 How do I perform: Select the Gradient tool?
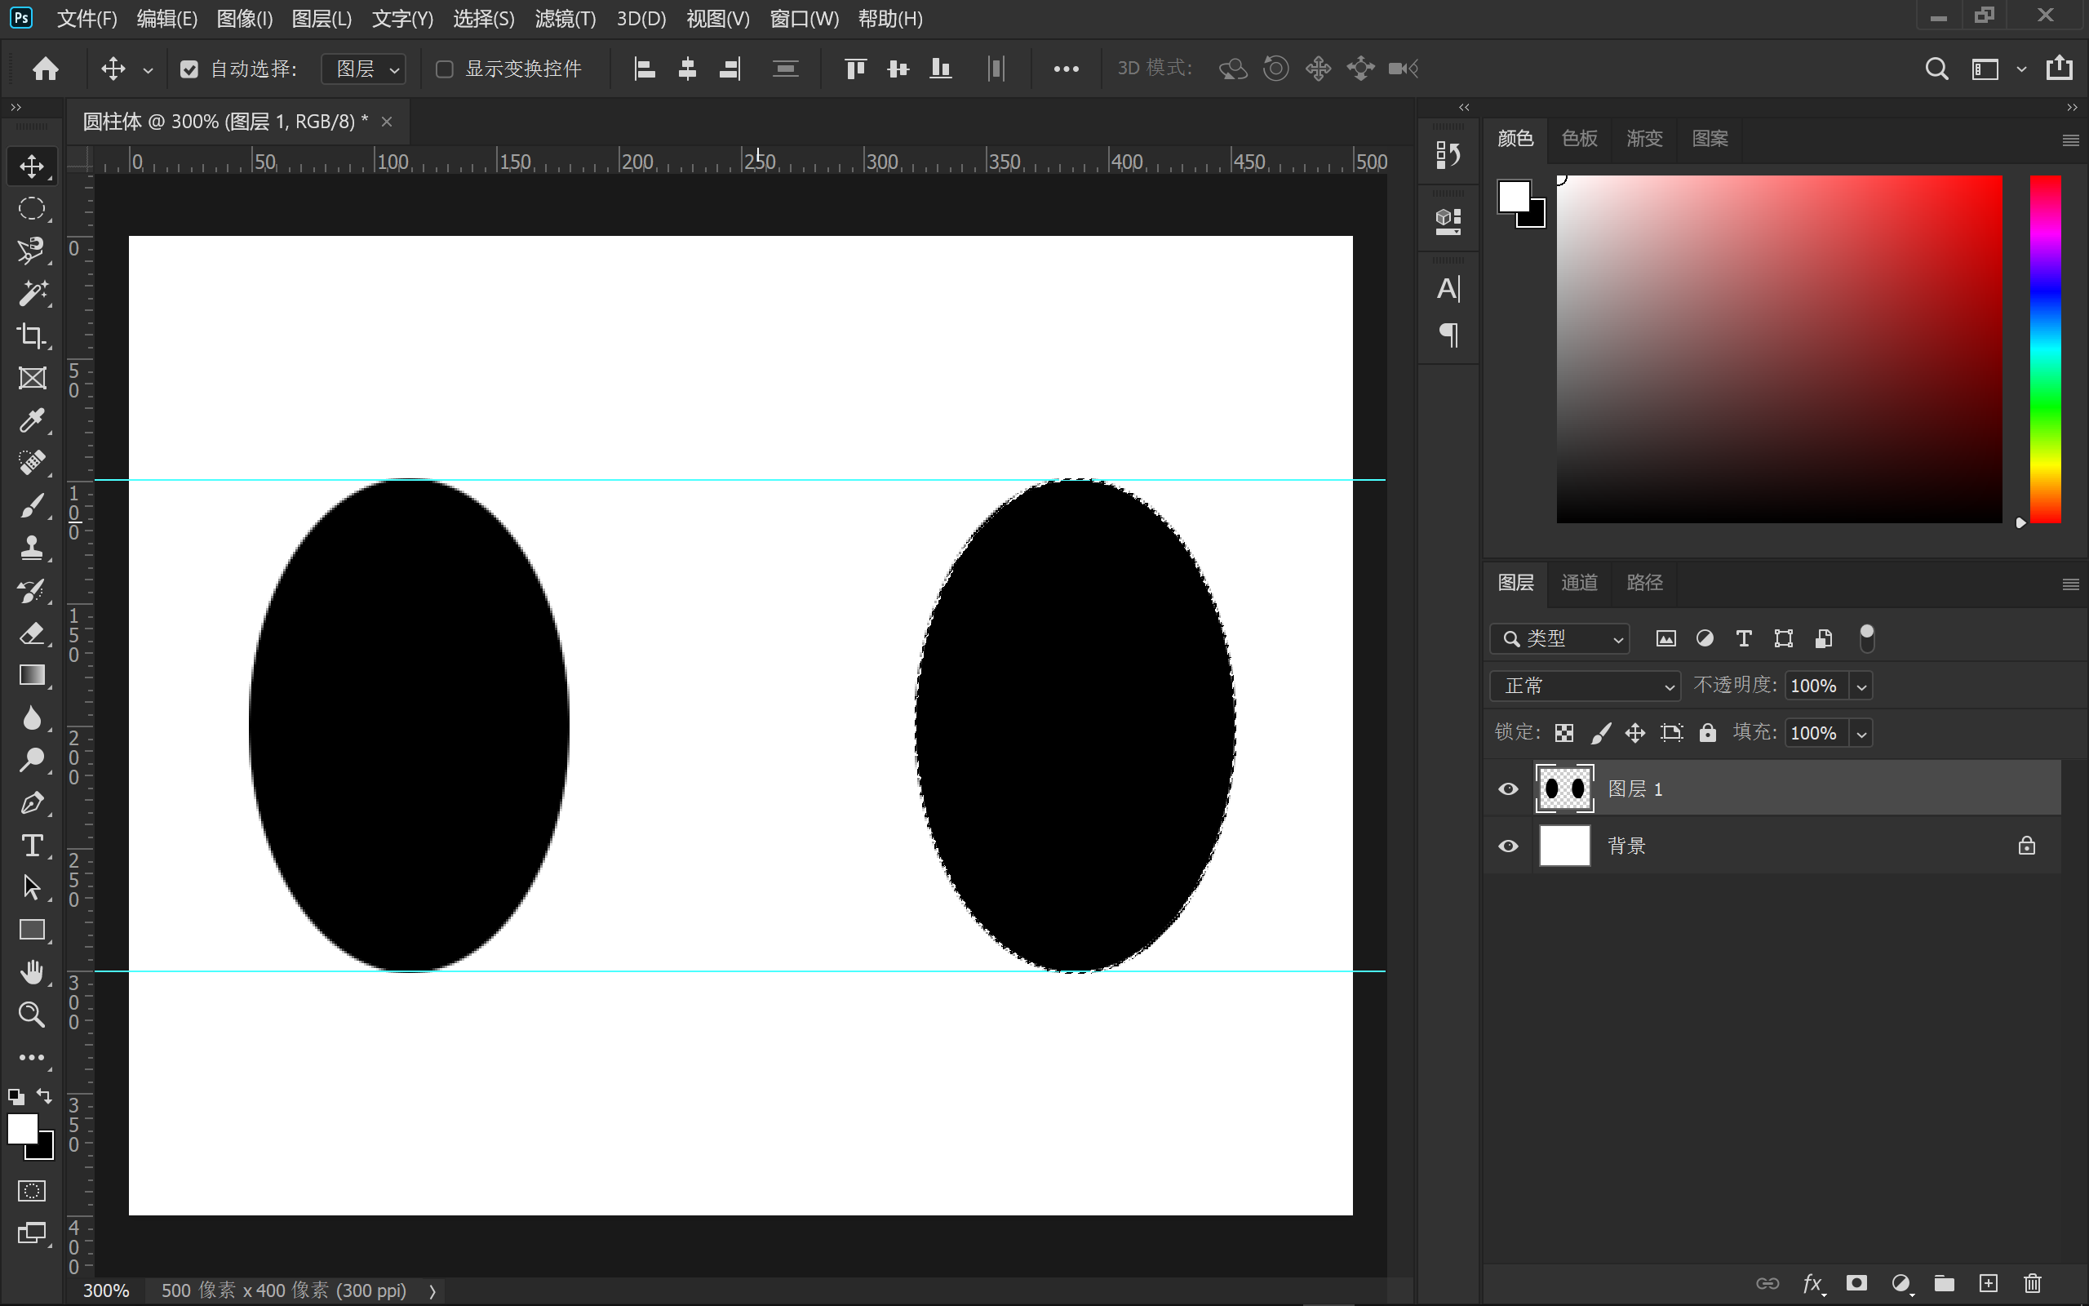point(32,676)
